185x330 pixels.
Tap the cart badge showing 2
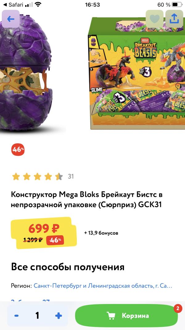(x=178, y=309)
